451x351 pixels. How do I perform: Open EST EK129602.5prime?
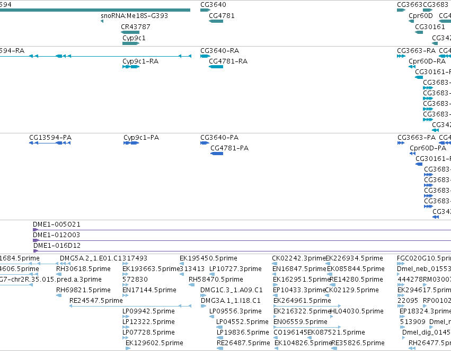(x=154, y=343)
